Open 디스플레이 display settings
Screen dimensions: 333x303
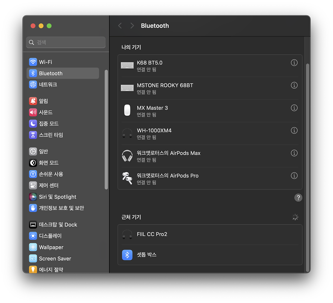pyautogui.click(x=63, y=236)
